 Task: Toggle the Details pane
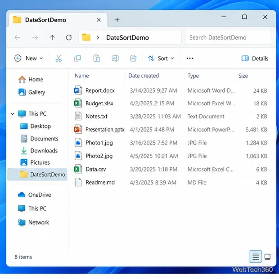[255, 58]
